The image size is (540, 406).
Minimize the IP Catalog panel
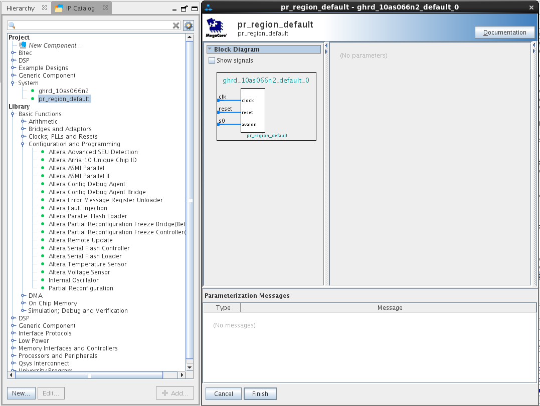(x=174, y=10)
